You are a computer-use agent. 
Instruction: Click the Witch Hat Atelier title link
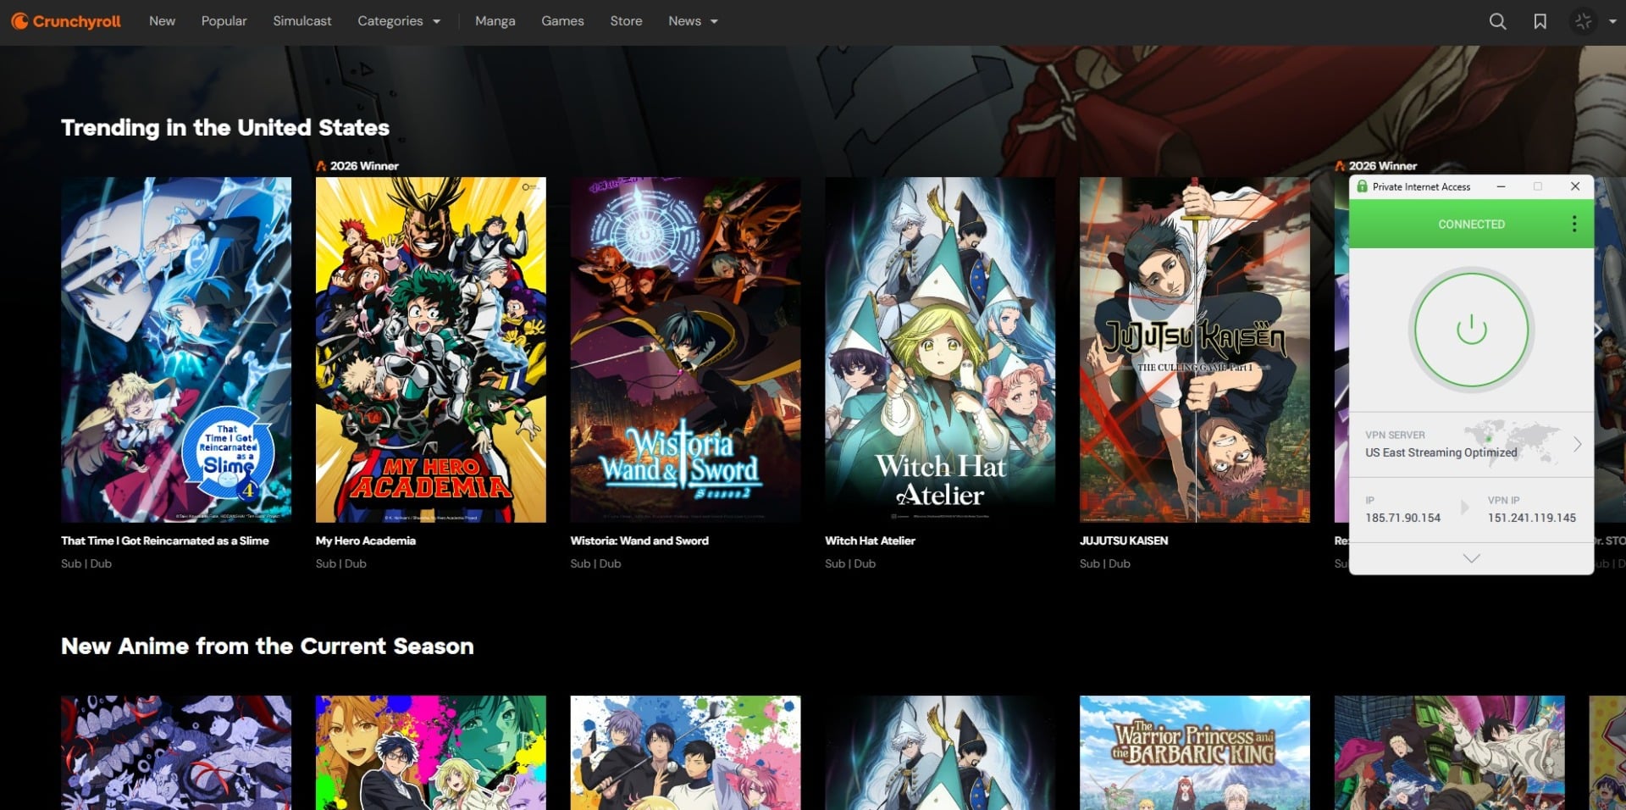coord(870,541)
